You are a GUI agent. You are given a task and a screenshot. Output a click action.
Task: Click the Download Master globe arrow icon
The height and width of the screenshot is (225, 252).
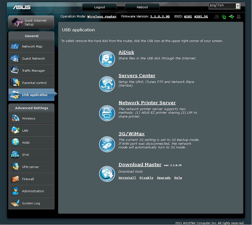107,174
